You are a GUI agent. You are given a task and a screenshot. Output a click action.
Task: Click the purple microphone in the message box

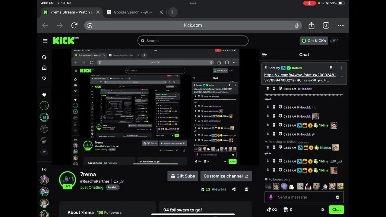271,197
